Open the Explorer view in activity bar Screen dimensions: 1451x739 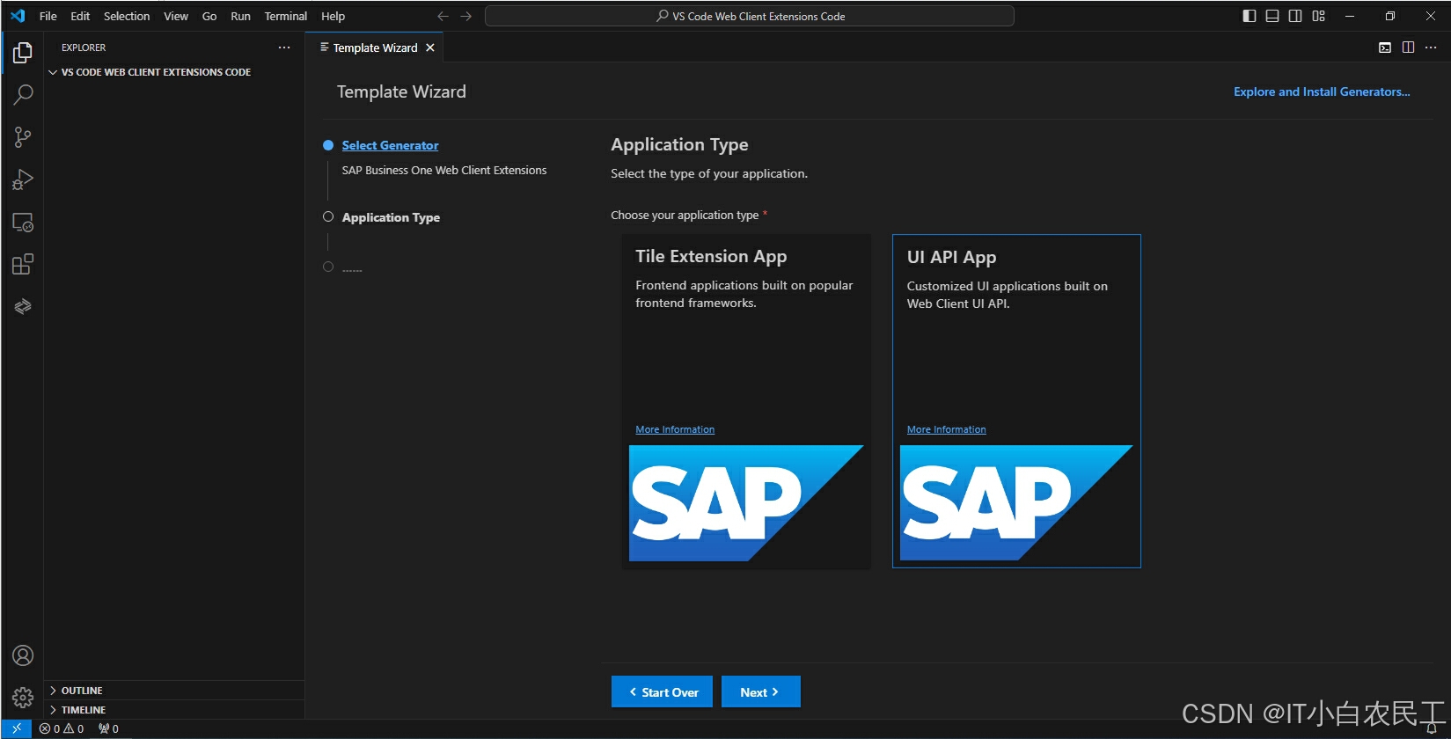coord(23,53)
